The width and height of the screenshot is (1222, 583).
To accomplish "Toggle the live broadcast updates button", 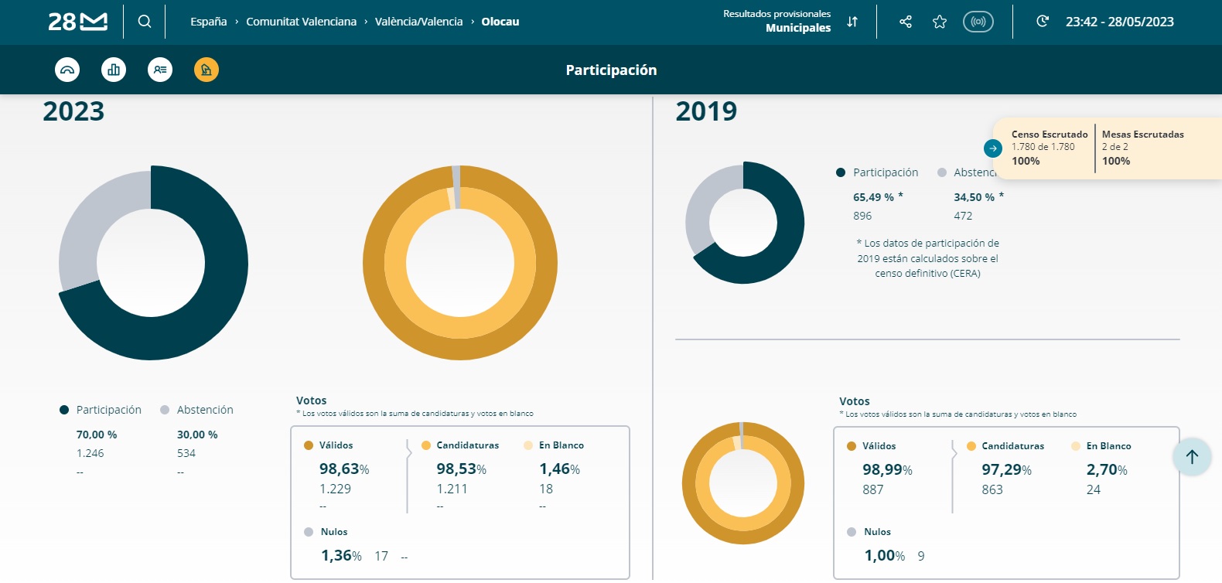I will [978, 22].
